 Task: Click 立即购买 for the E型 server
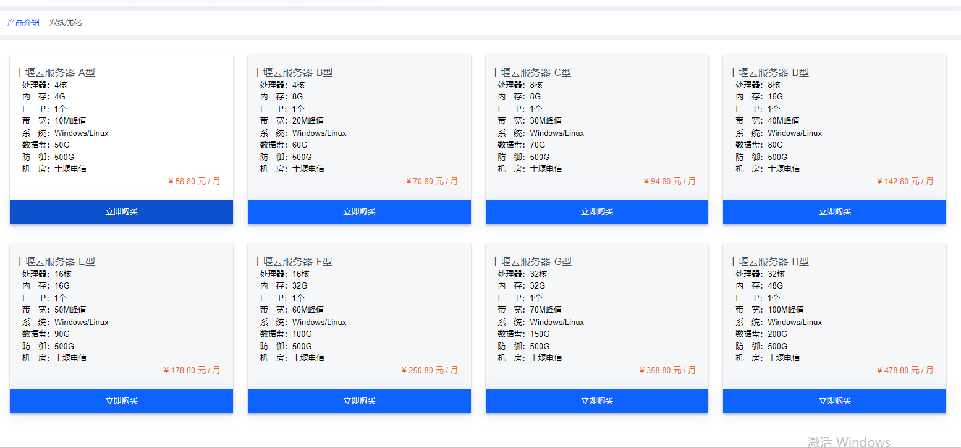point(121,400)
